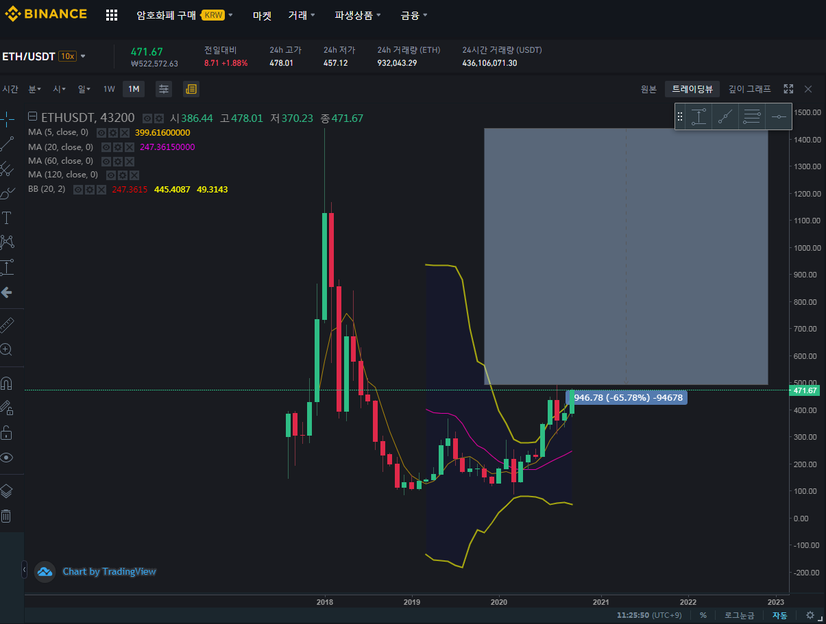Switch to the 원본 chart tab
Screen dimensions: 826x624
click(648, 89)
